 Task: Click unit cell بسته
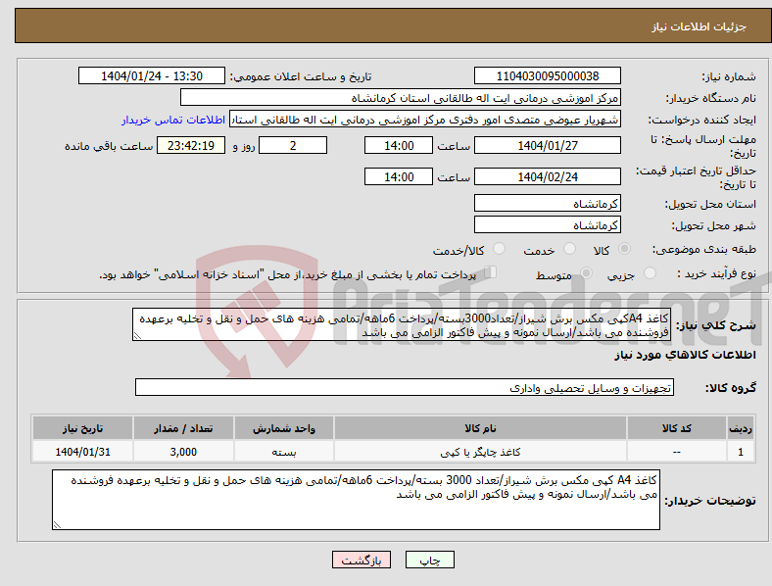click(284, 452)
